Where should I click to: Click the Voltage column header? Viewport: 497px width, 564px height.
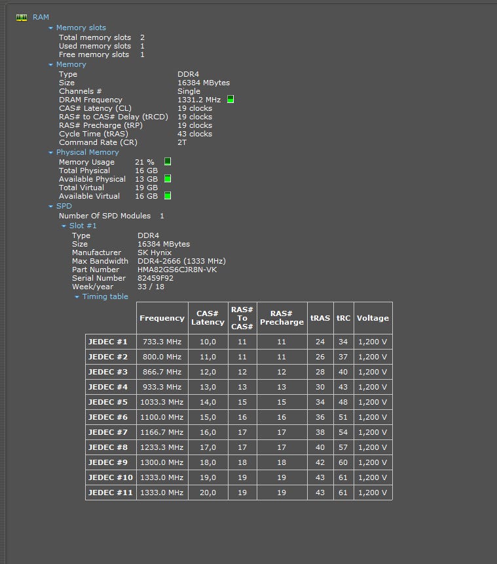coord(373,318)
